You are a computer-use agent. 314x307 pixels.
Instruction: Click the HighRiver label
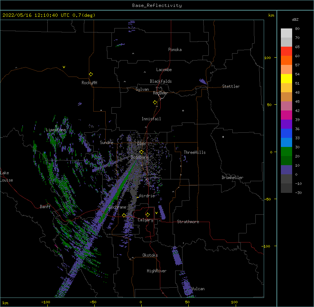(157, 271)
